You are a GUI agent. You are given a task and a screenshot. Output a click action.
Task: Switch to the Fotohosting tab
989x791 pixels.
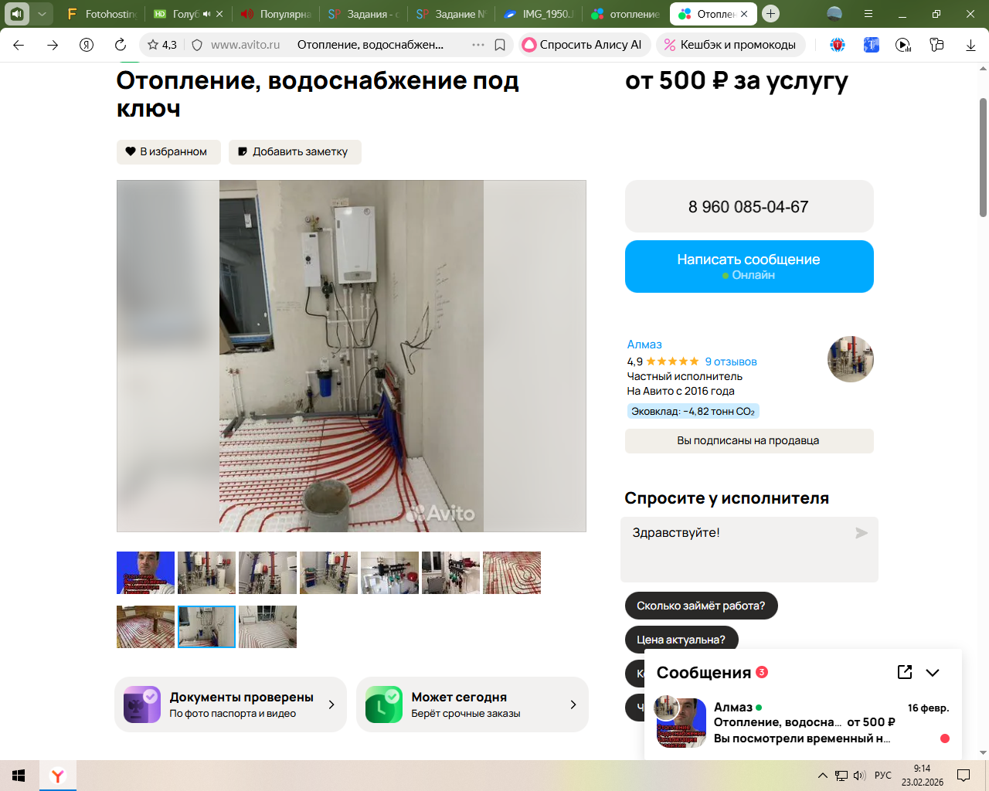click(x=102, y=14)
